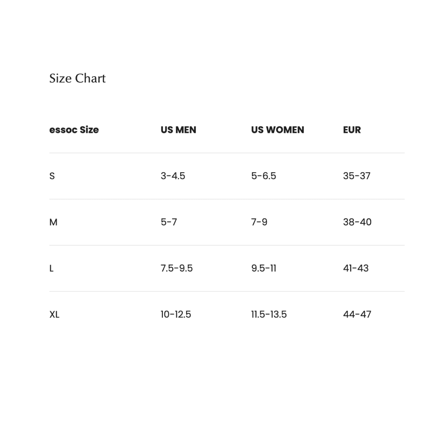The image size is (433, 433).
Task: Click the US men's 5-7 cell
Action: pyautogui.click(x=169, y=222)
